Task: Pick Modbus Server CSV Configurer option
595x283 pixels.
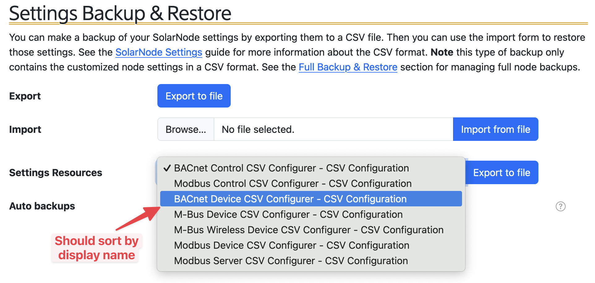Action: click(x=291, y=261)
